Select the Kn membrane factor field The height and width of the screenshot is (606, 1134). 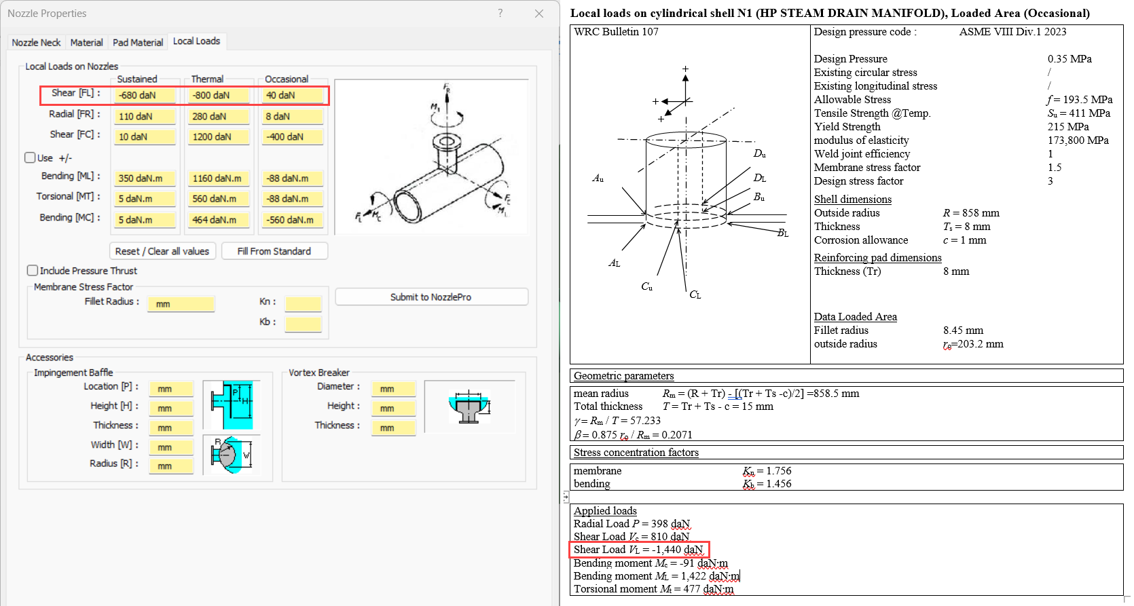303,304
